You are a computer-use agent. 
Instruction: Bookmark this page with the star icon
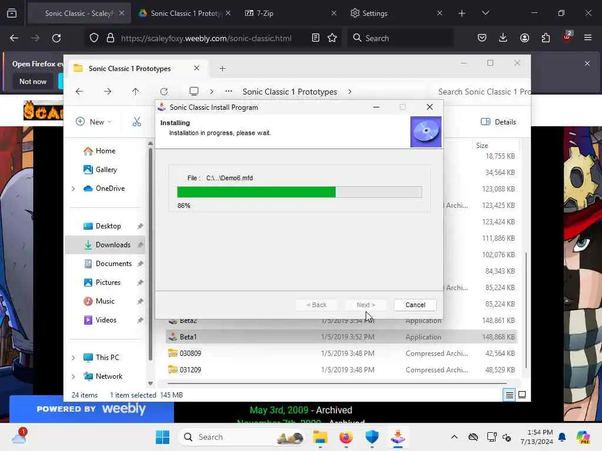(332, 38)
